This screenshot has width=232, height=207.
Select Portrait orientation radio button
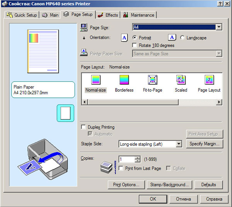click(x=135, y=38)
